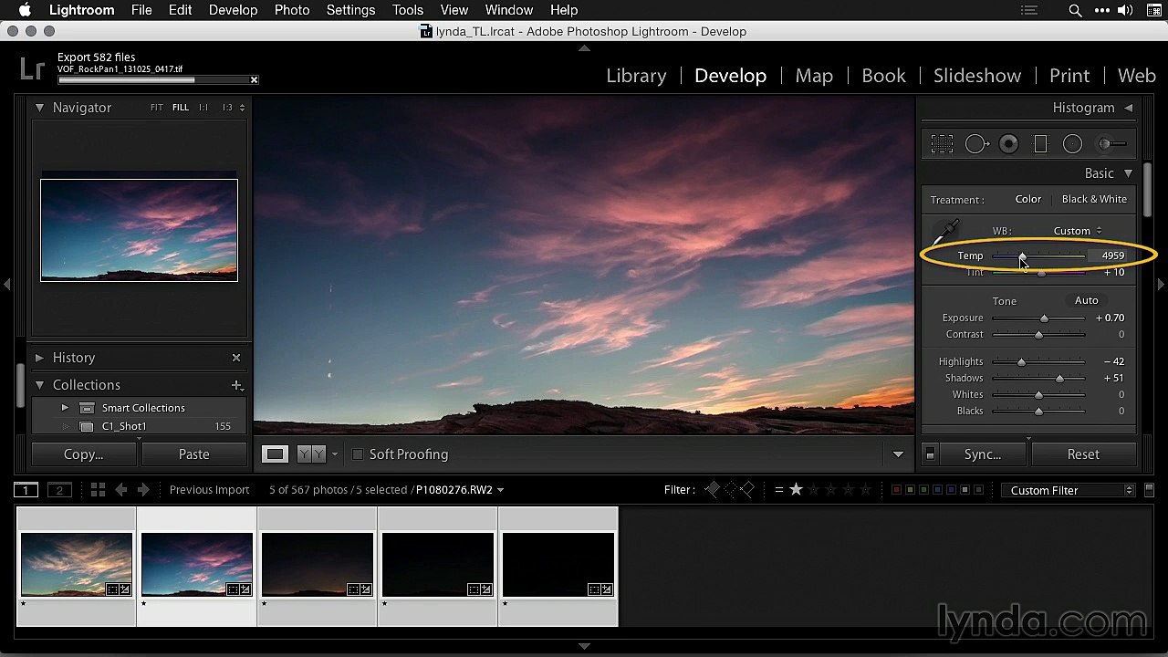This screenshot has height=657, width=1168.
Task: Click the Auto tone button
Action: 1086,300
